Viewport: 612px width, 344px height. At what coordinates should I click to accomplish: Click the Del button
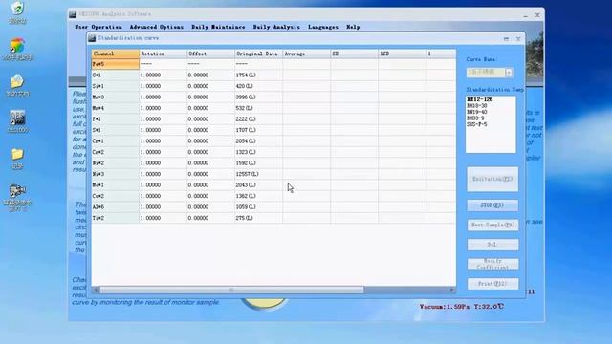pos(492,245)
